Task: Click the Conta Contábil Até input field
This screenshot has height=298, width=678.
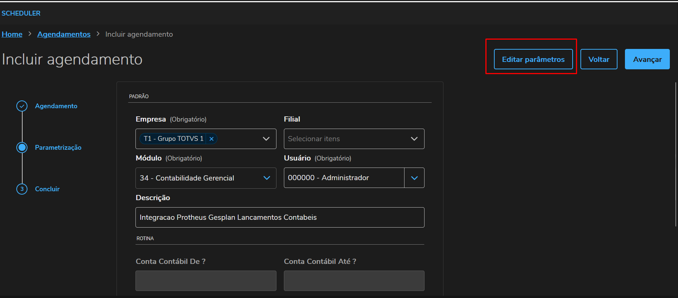Action: 354,281
